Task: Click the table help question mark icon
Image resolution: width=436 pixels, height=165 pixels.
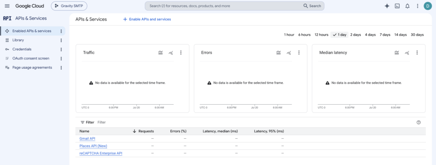Action: click(419, 122)
